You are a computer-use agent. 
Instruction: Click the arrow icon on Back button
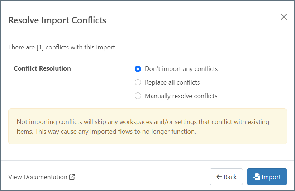point(219,177)
